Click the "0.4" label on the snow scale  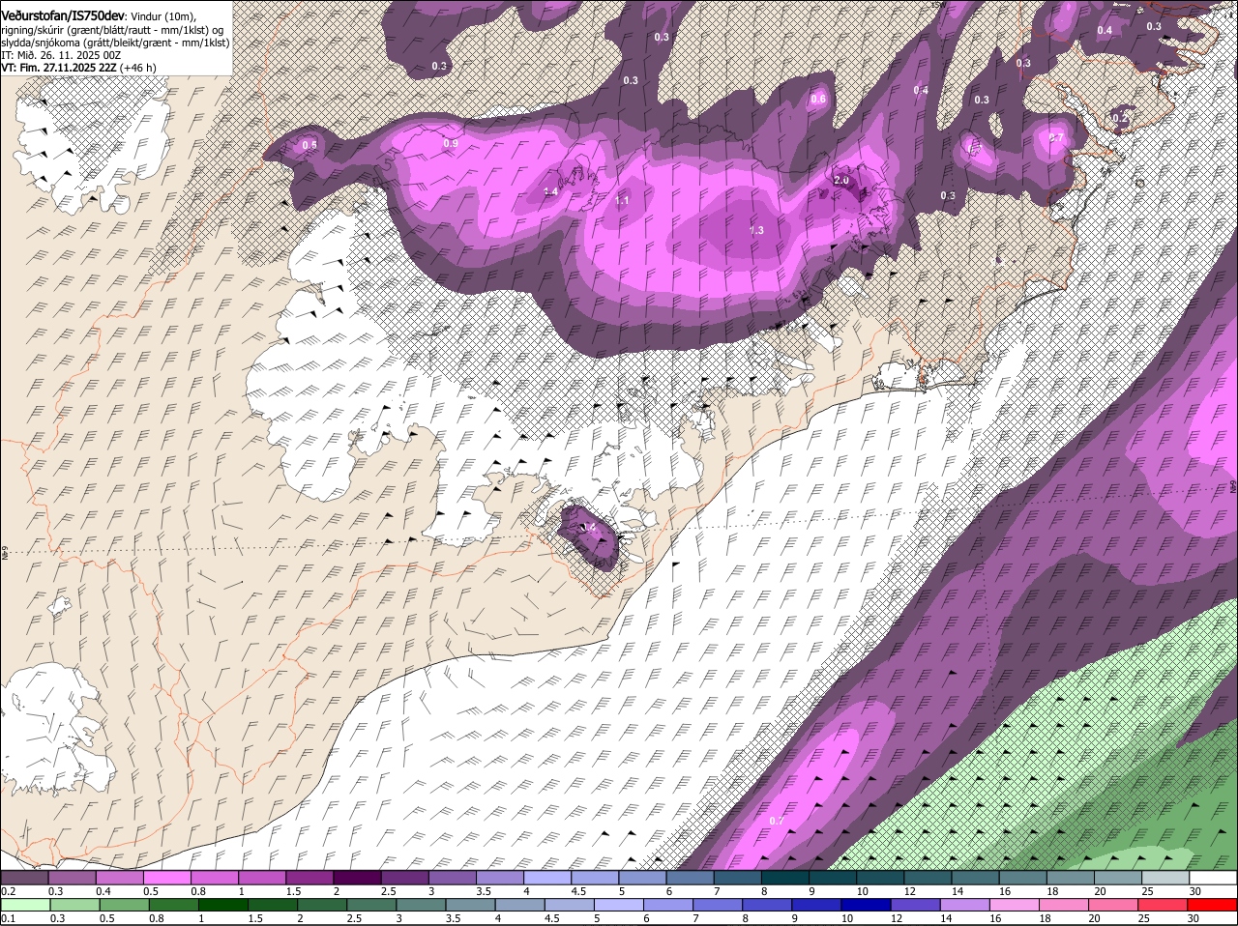point(103,891)
